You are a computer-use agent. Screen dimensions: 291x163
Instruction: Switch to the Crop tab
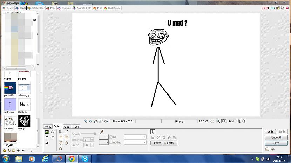pyautogui.click(x=67, y=127)
